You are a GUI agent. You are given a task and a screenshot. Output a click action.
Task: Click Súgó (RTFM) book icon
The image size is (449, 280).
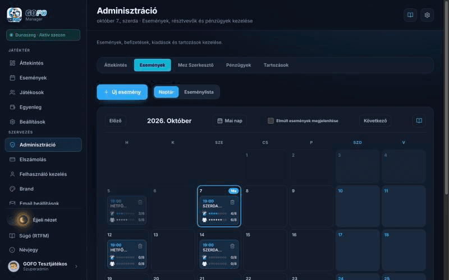pyautogui.click(x=12, y=236)
